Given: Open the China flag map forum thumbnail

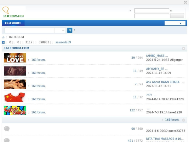Looking at the screenshot, I should pos(15,97).
